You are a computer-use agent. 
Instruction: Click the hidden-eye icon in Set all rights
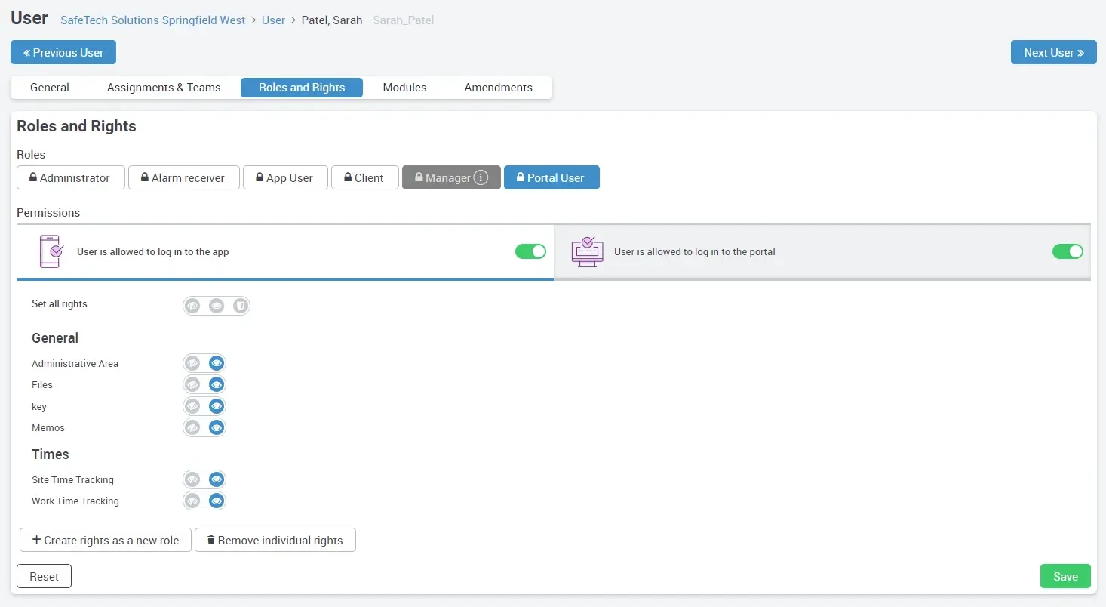point(192,306)
